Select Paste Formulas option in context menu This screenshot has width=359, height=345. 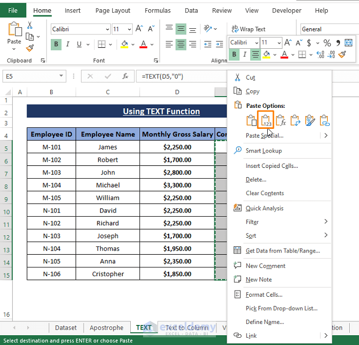(x=281, y=121)
